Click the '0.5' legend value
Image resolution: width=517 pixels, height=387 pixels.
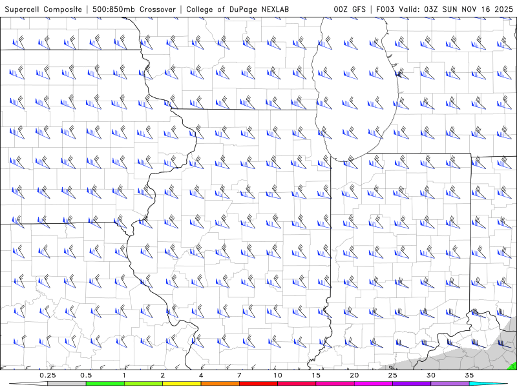click(x=86, y=375)
